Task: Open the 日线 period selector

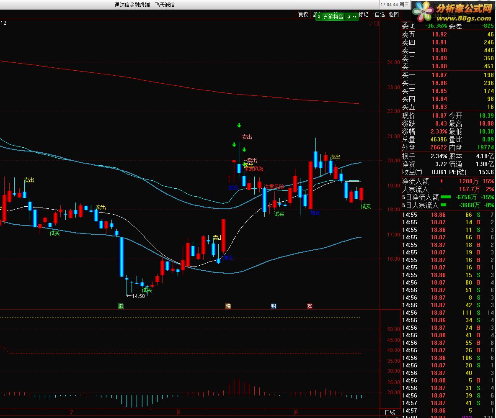Action: pyautogui.click(x=390, y=412)
